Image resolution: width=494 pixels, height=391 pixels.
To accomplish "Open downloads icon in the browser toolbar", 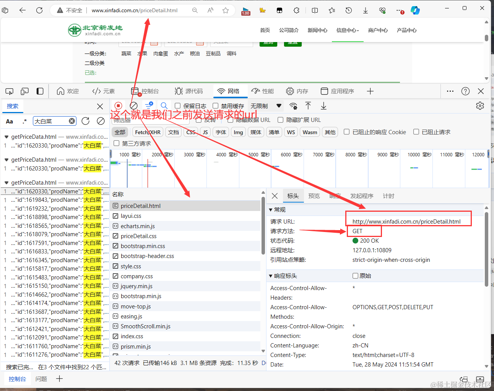I will (365, 10).
